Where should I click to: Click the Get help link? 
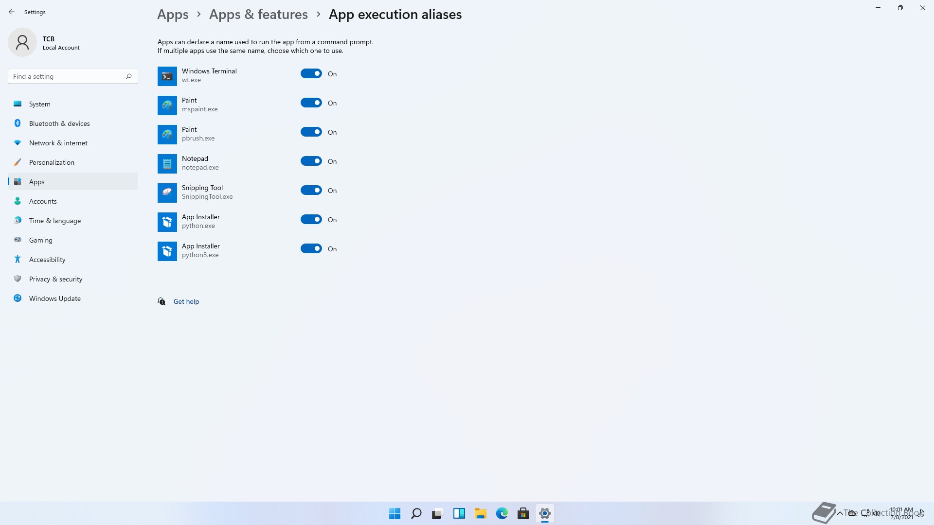tap(186, 301)
